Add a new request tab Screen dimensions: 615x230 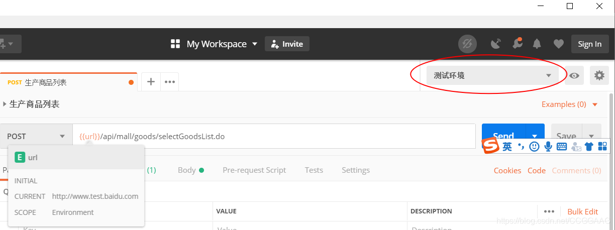coord(151,82)
